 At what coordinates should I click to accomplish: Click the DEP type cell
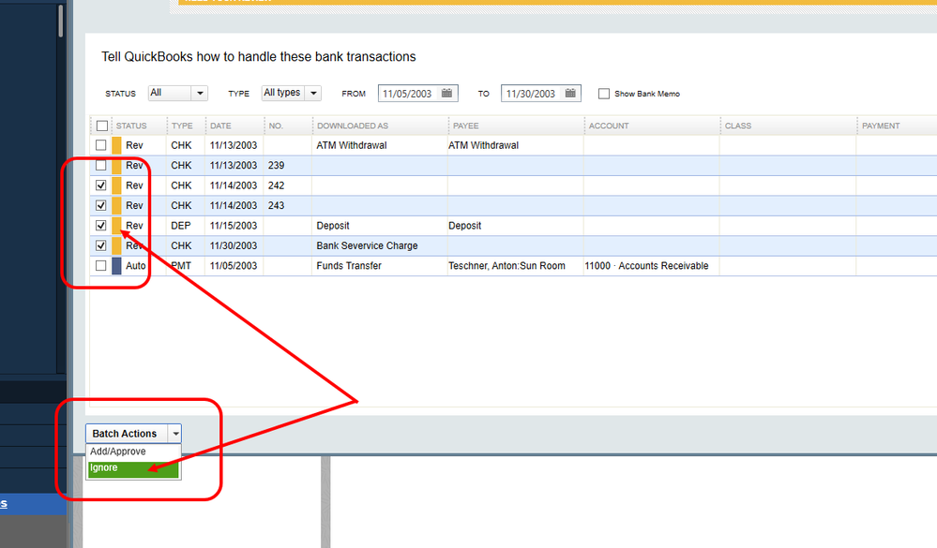186,226
